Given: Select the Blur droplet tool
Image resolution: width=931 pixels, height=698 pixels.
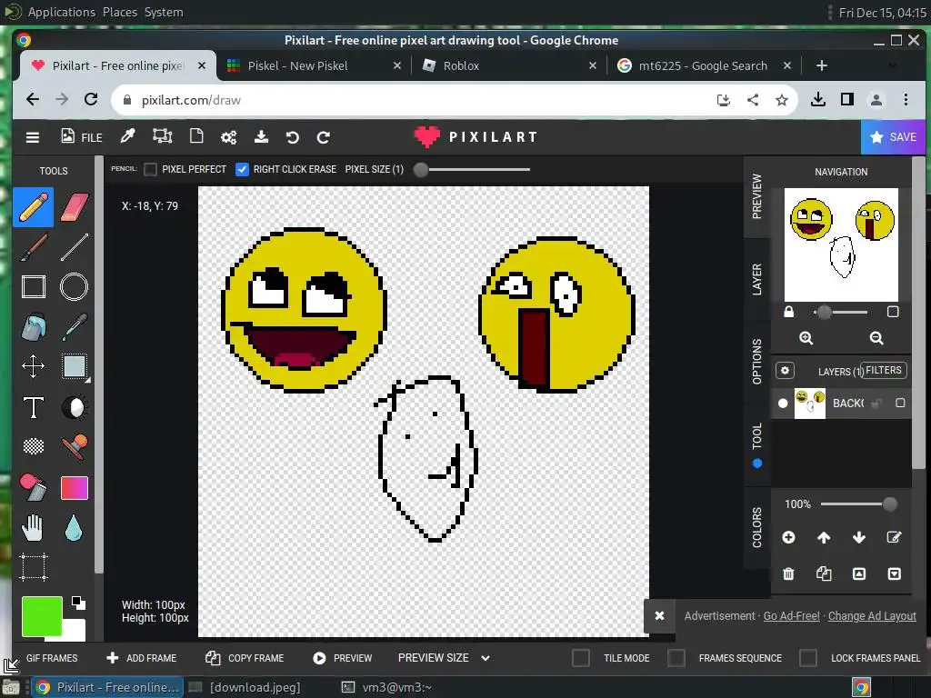Looking at the screenshot, I should click(75, 528).
